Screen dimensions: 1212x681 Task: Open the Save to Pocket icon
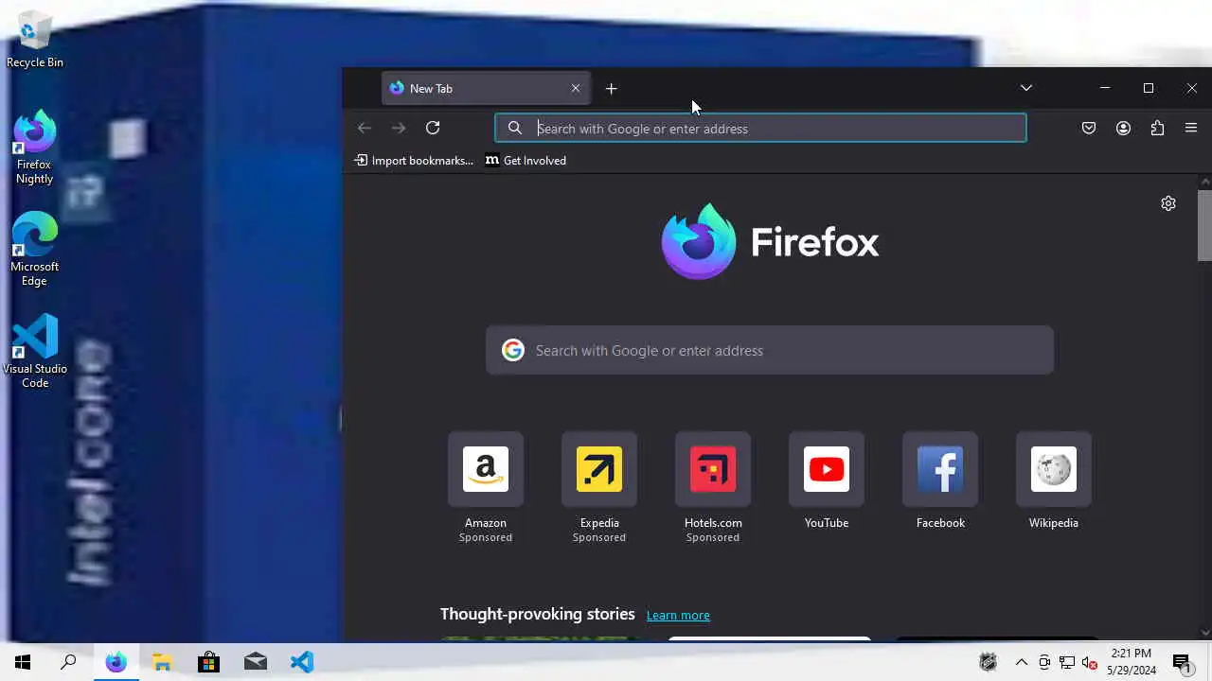(x=1089, y=128)
